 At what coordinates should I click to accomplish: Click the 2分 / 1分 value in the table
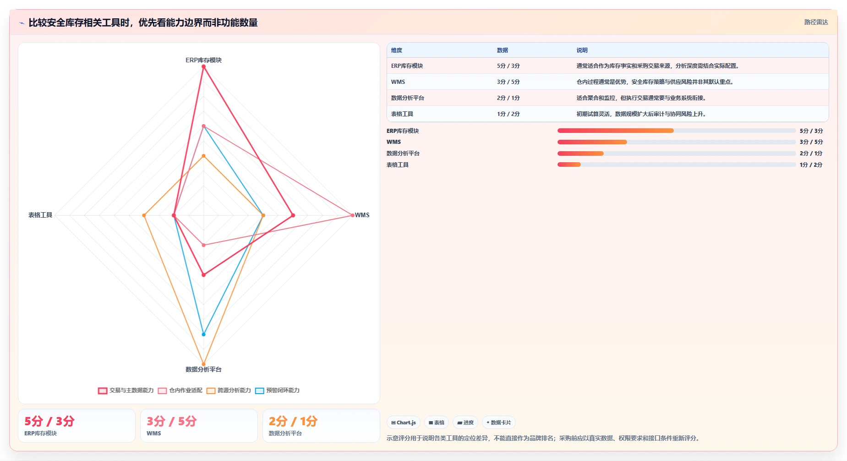pos(508,98)
